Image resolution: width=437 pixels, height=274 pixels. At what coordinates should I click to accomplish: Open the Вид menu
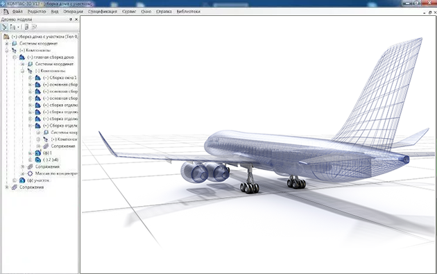[55, 11]
